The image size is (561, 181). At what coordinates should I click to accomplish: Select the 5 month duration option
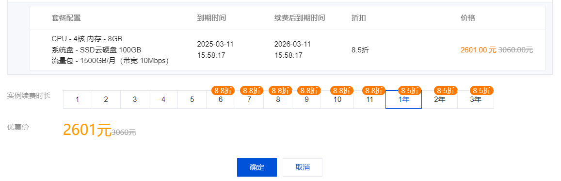point(192,99)
